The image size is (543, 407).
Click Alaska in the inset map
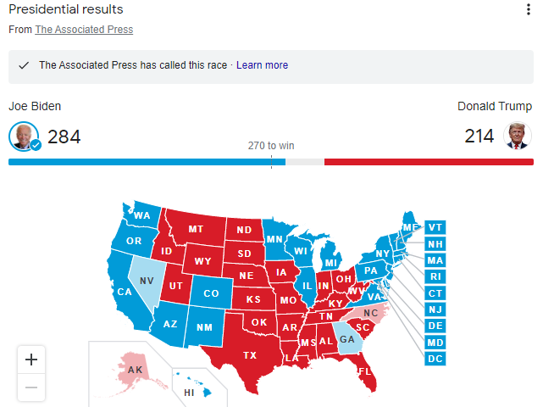135,370
